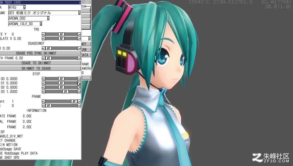Click the AMERA label in the background window
Screen dimensions: 293x166
[x=86, y=68]
